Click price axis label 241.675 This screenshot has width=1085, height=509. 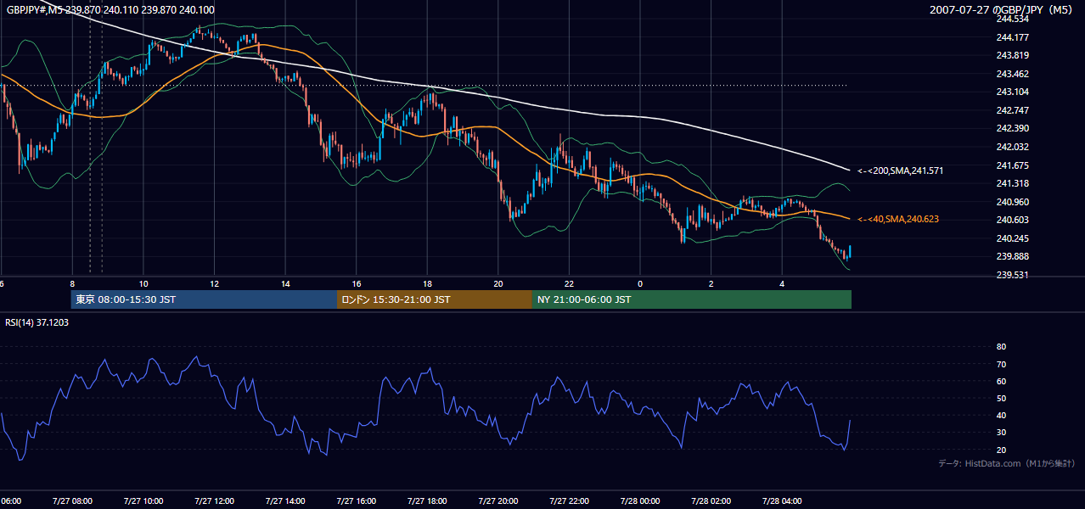1013,165
